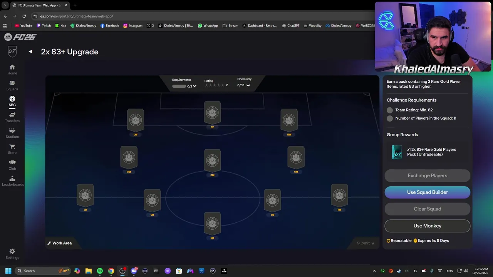Click the right CM player slot
The height and width of the screenshot is (277, 493).
click(296, 157)
